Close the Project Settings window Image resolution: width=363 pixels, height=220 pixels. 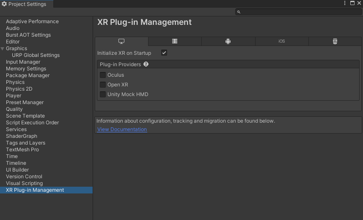pos(359,3)
